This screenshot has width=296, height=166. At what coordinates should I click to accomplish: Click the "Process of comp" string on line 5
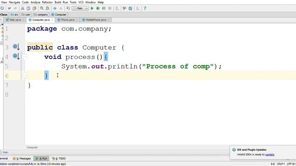tap(178, 66)
